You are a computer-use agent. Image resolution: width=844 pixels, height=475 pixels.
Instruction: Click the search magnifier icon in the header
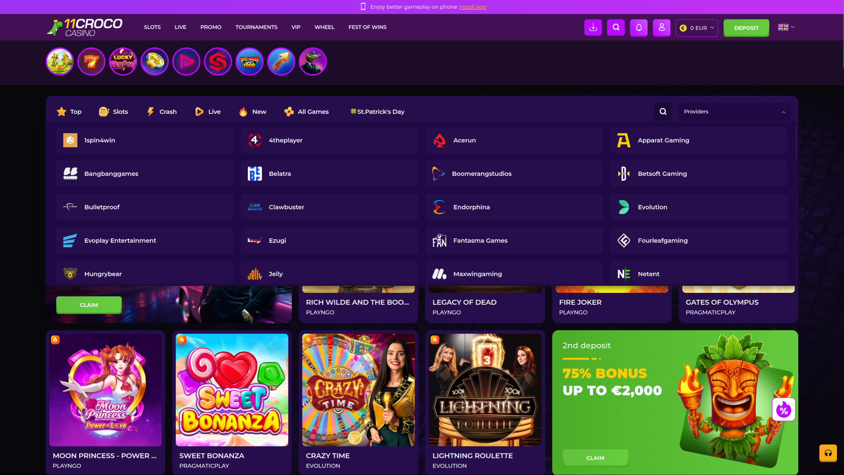[616, 27]
